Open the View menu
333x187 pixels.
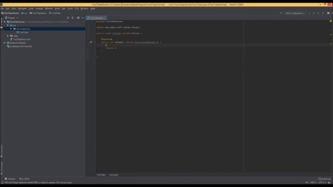click(x=14, y=8)
